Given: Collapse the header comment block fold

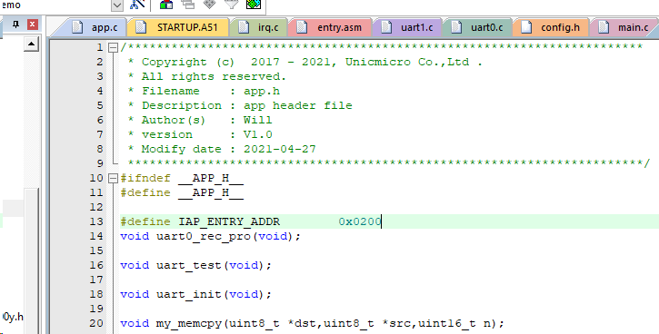Looking at the screenshot, I should click(113, 48).
